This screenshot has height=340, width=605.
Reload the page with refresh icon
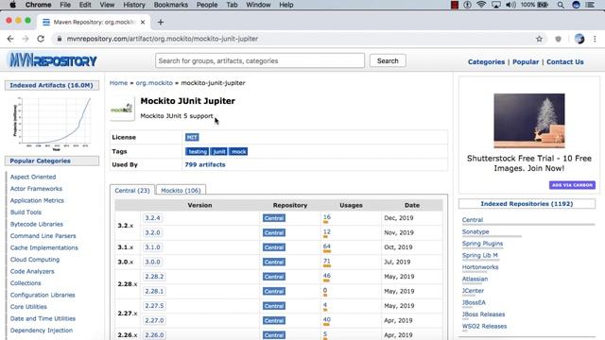pyautogui.click(x=41, y=39)
